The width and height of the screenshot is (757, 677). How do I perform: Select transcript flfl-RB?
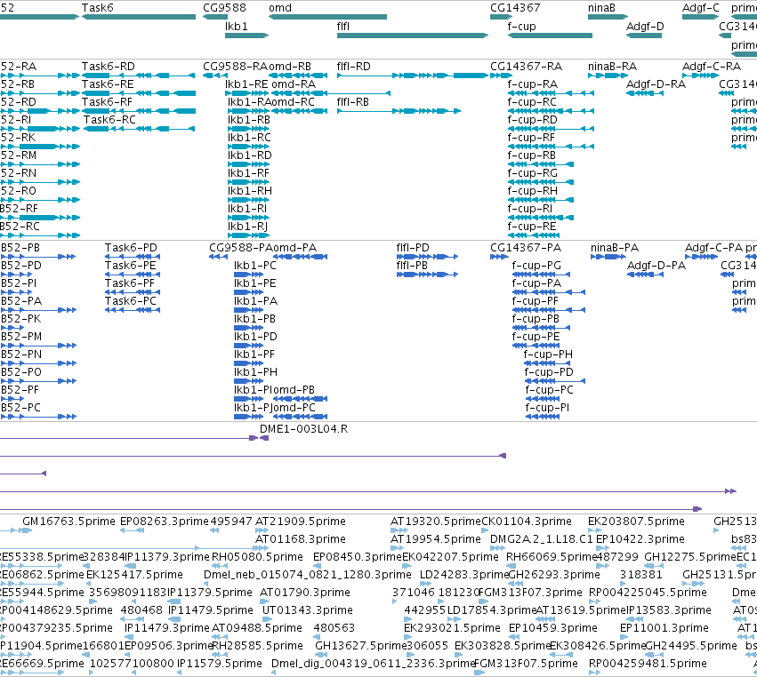[x=353, y=102]
